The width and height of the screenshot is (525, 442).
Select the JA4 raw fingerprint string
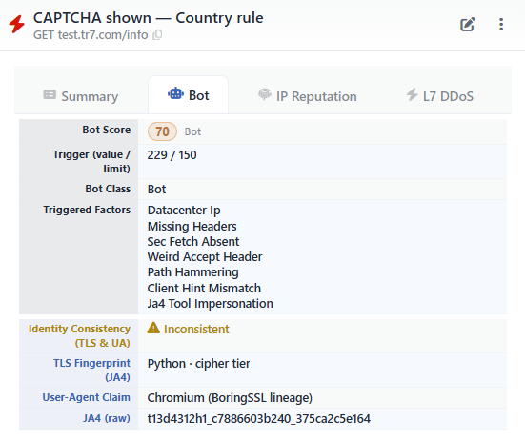coord(259,419)
